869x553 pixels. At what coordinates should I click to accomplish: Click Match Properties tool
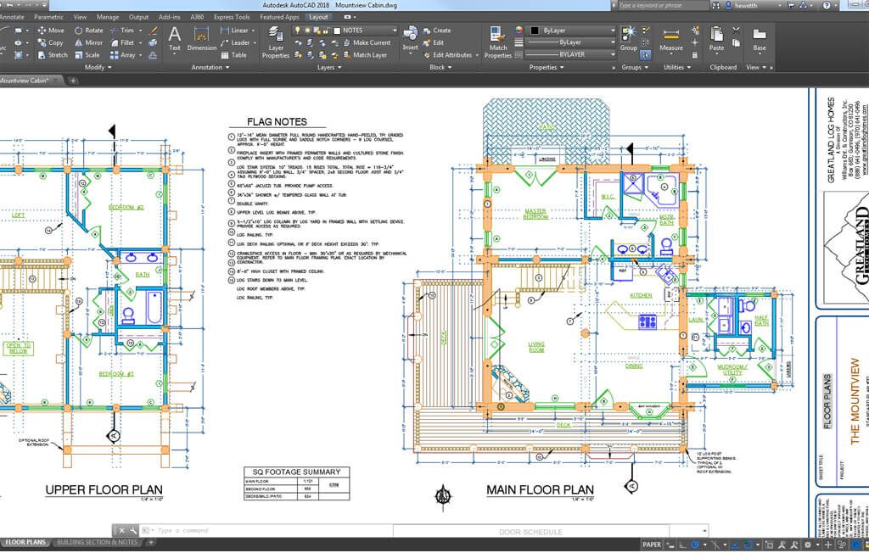coord(497,42)
